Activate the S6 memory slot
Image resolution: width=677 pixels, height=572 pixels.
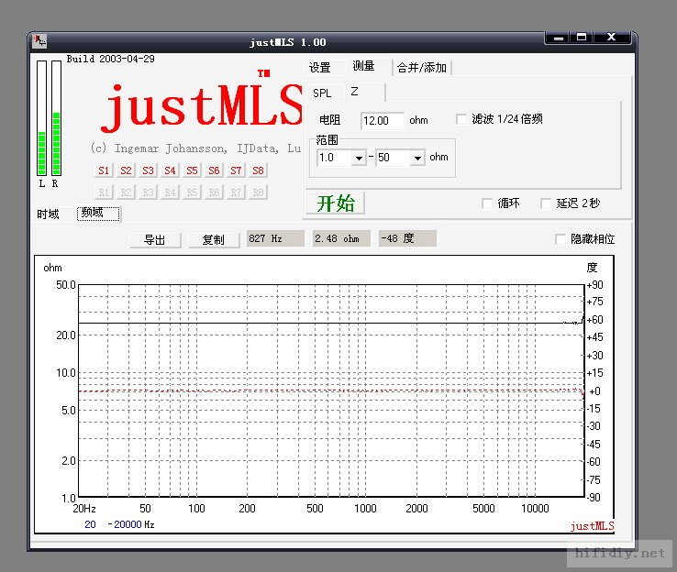point(214,170)
